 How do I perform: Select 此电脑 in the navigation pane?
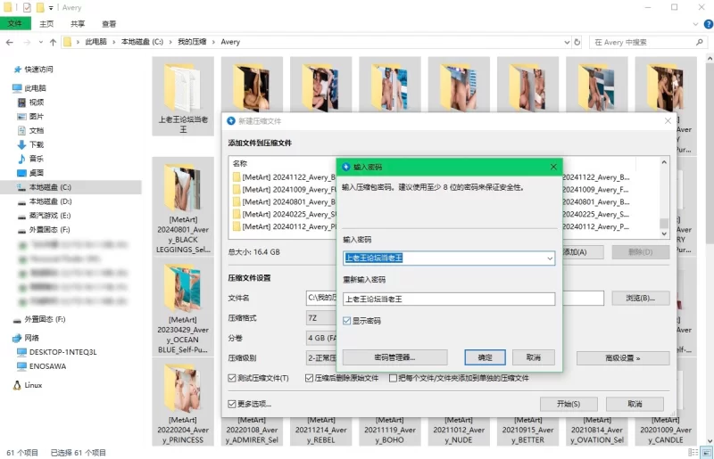[35, 88]
